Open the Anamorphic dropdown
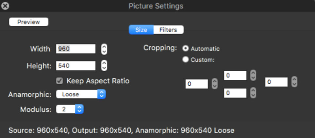The image size is (315, 138). pyautogui.click(x=81, y=94)
